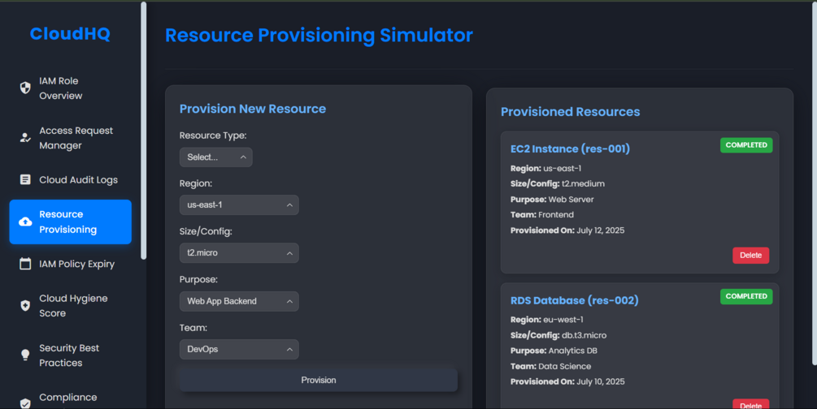Viewport: 817px width, 409px height.
Task: Expand the Region dropdown showing us-east-1
Action: click(x=238, y=205)
